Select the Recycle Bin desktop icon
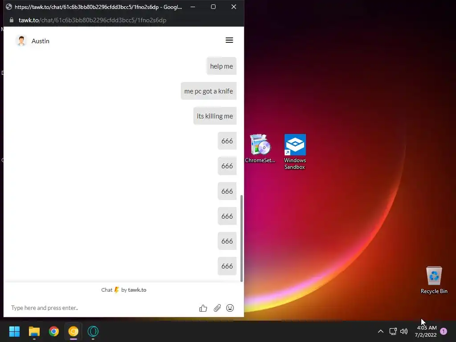The height and width of the screenshot is (342, 456). [434, 280]
